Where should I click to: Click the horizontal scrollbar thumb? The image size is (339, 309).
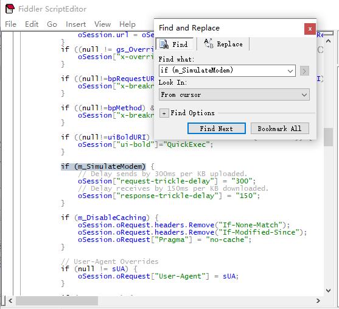(57, 300)
